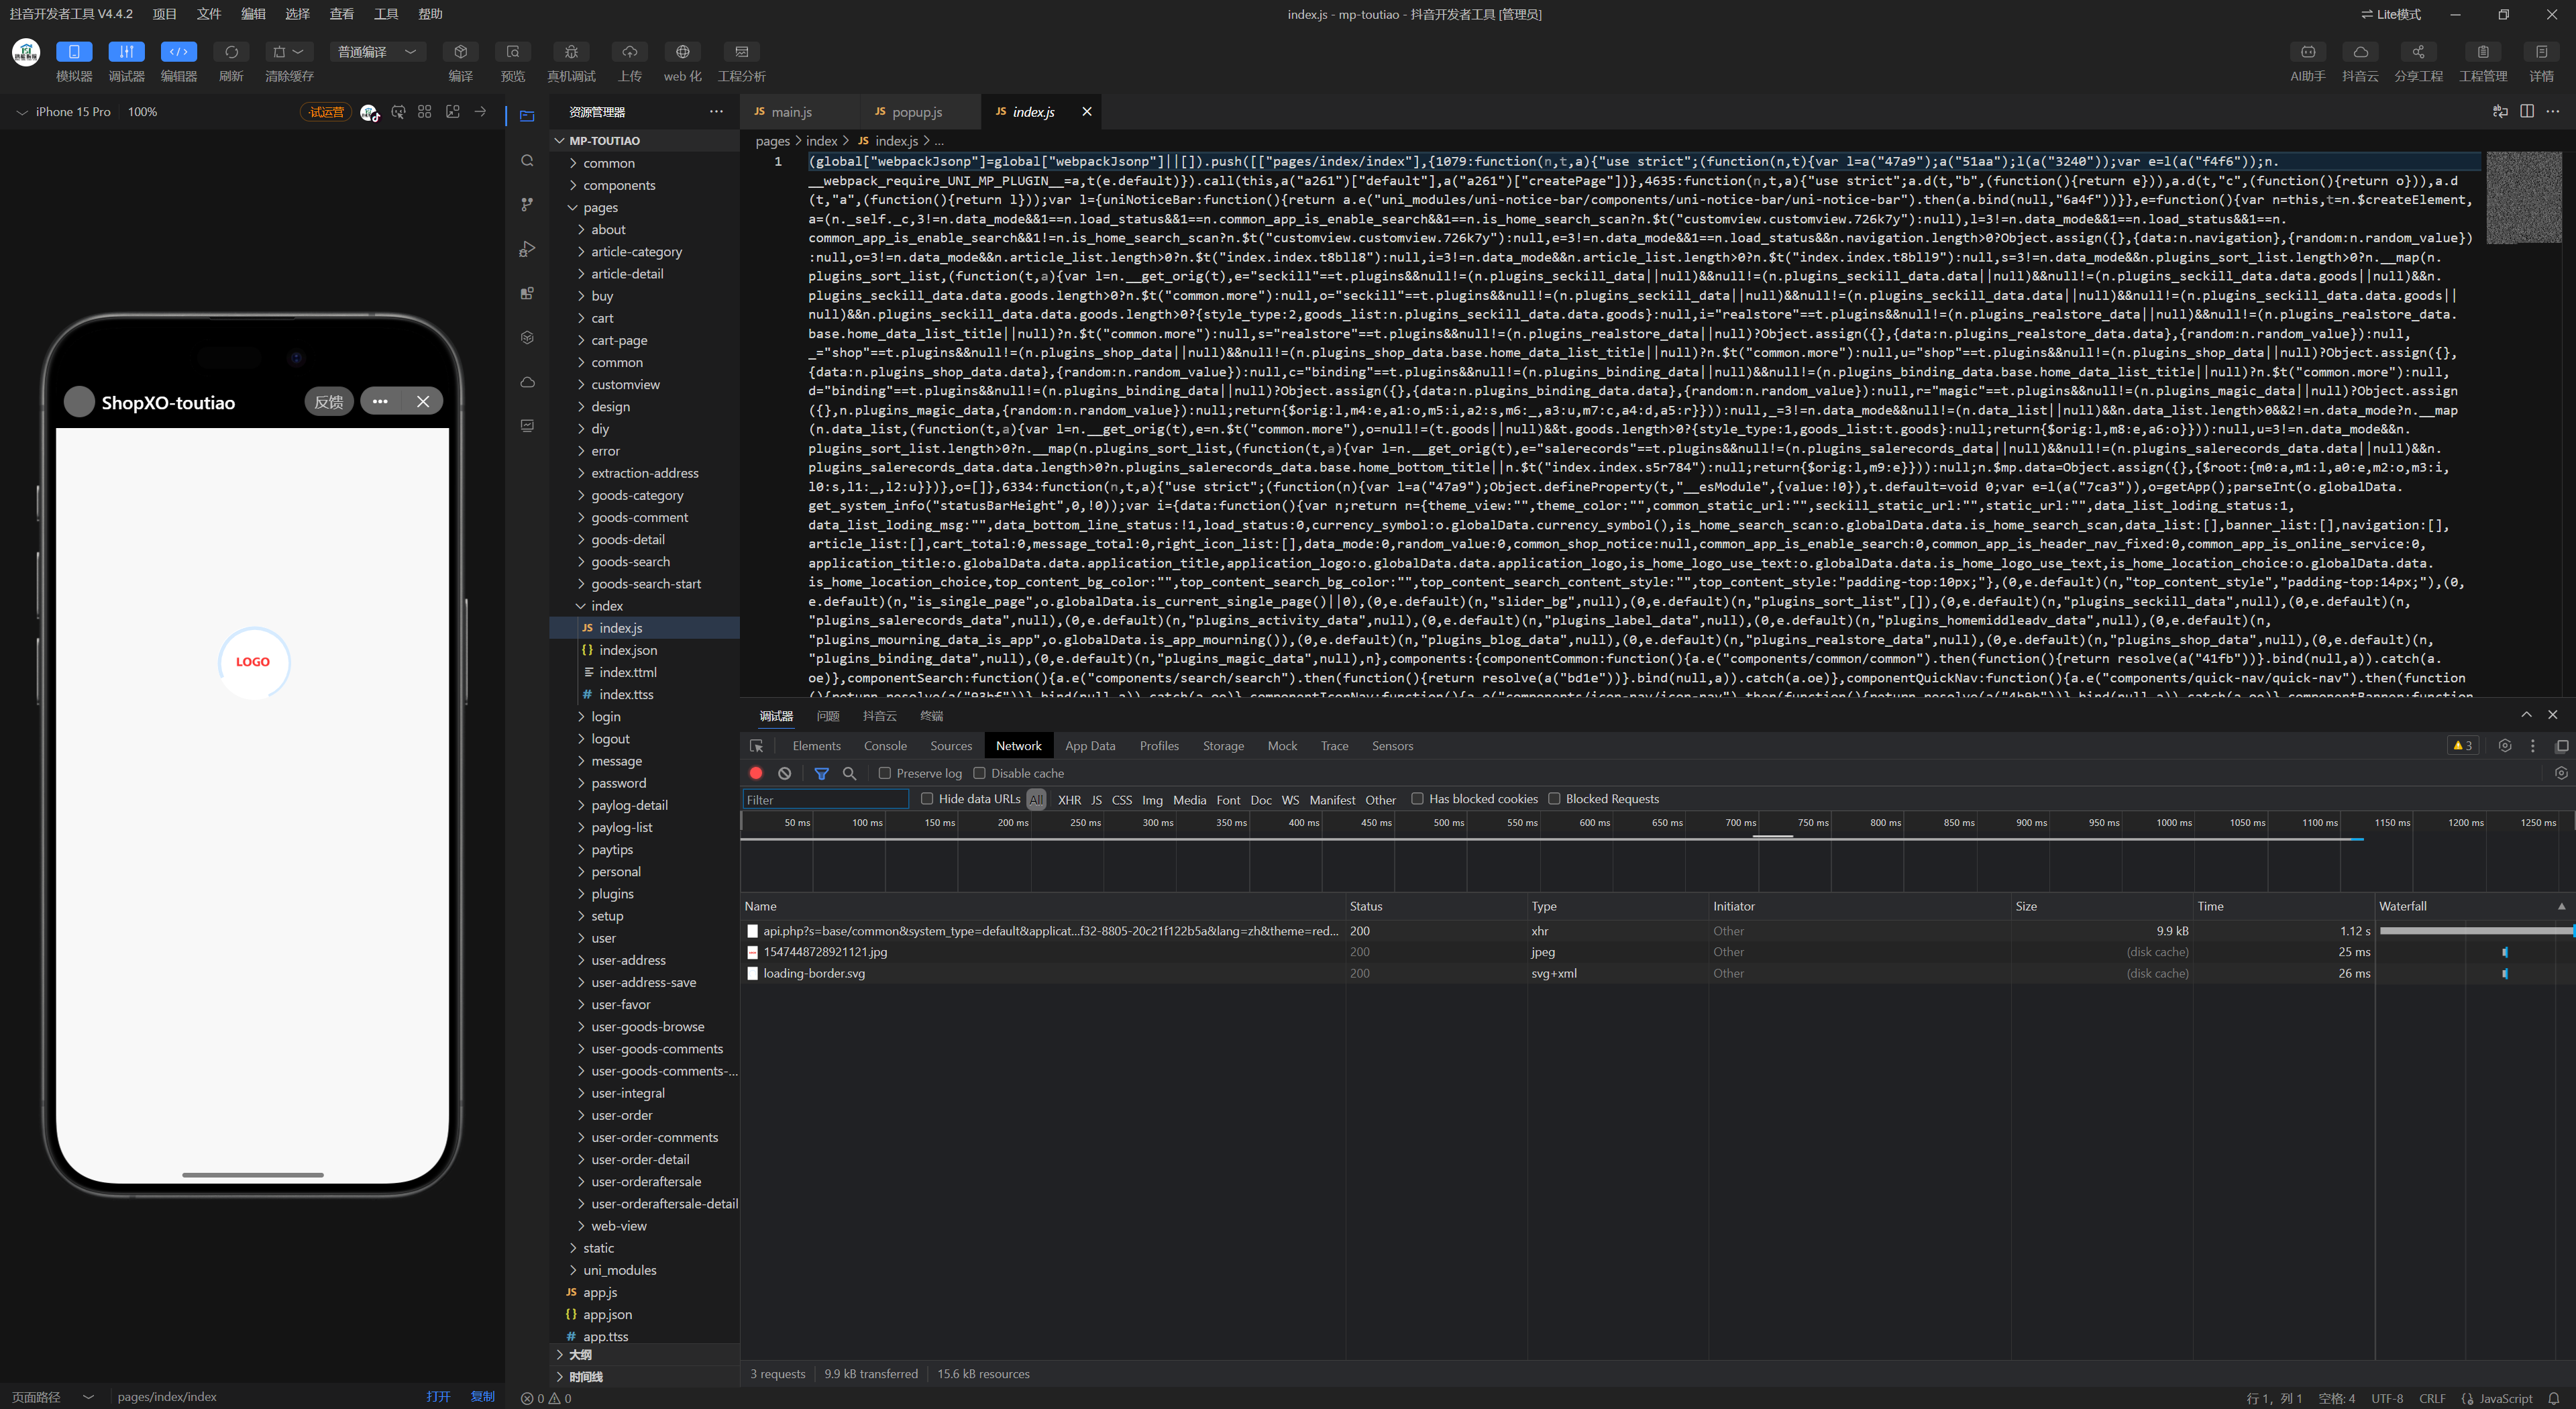This screenshot has width=2576, height=1409.
Task: Enable the Preserve log checkbox
Action: point(885,773)
